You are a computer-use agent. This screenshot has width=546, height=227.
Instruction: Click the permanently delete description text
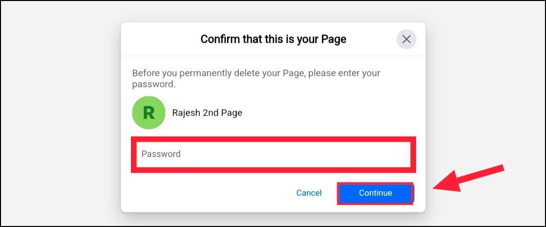click(256, 79)
